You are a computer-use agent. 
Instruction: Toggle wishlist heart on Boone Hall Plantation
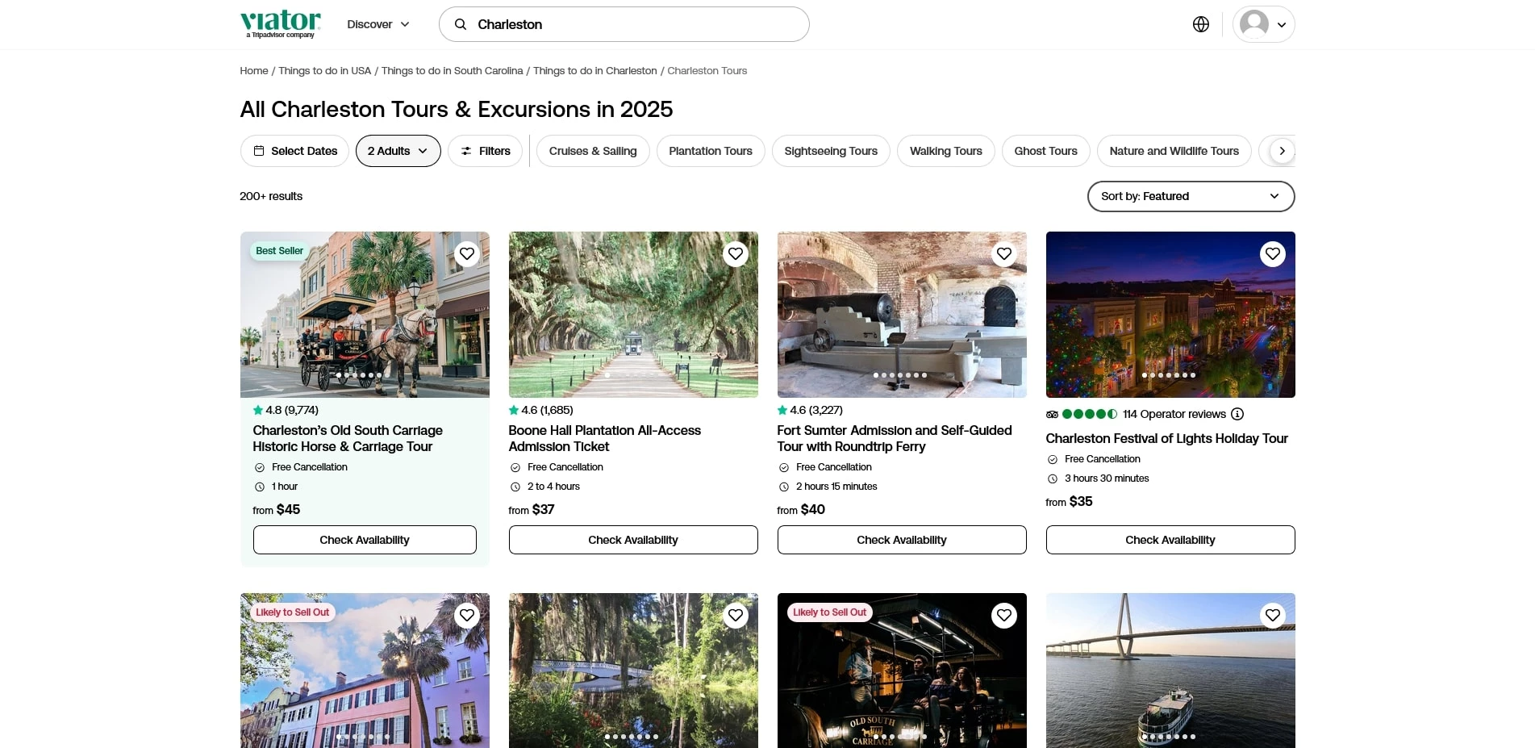pos(736,254)
